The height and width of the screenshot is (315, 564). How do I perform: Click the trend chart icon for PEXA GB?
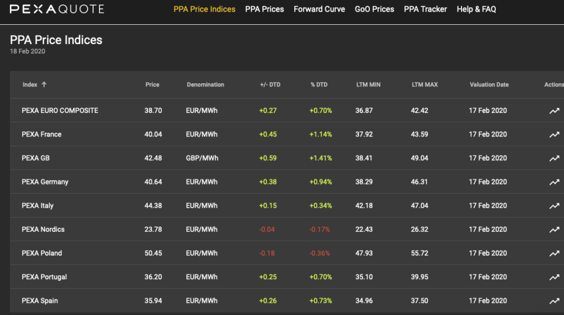point(554,158)
